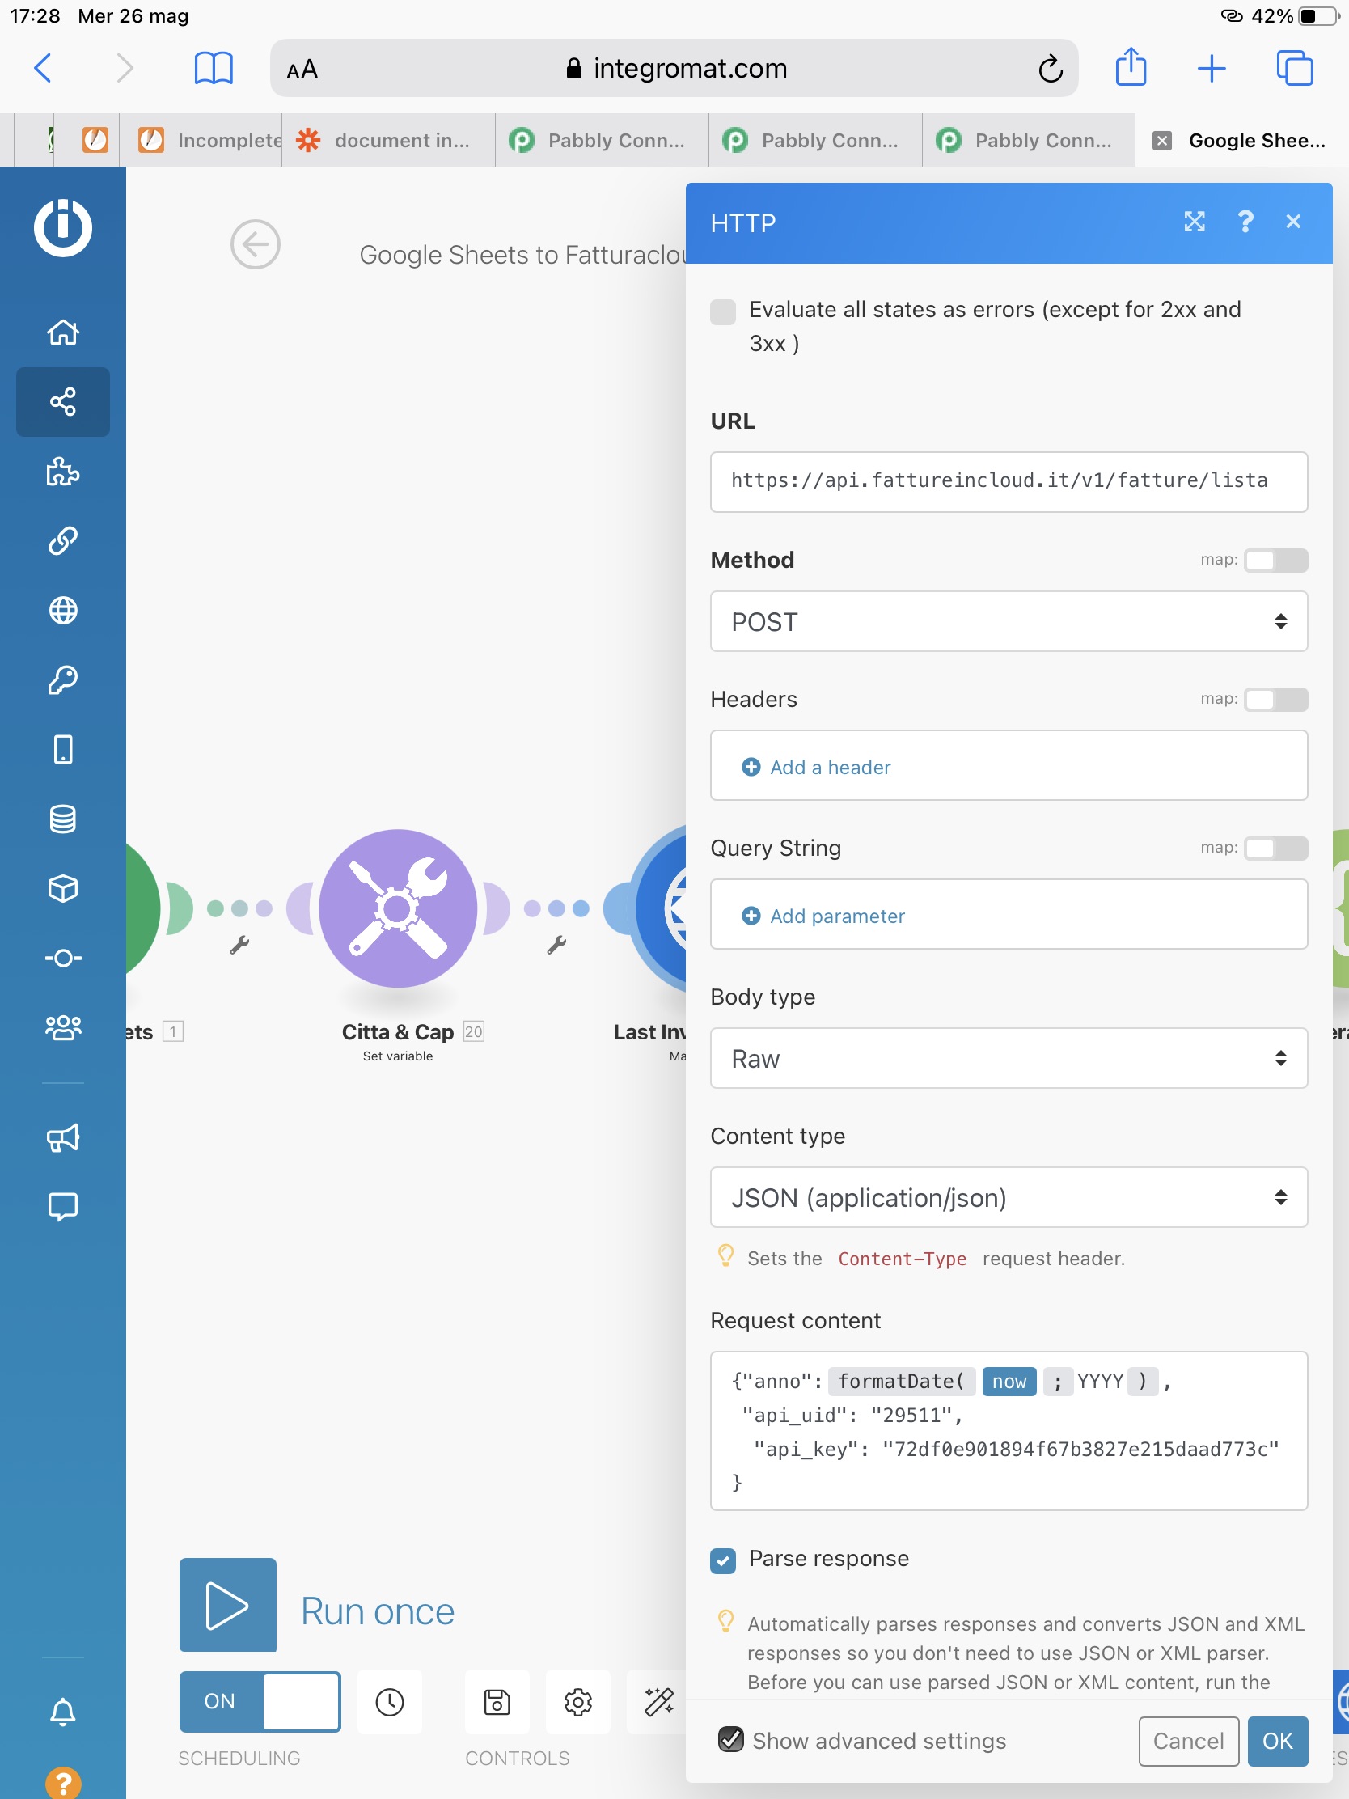
Task: Expand the HTTP panel to fullscreen
Action: click(x=1194, y=222)
